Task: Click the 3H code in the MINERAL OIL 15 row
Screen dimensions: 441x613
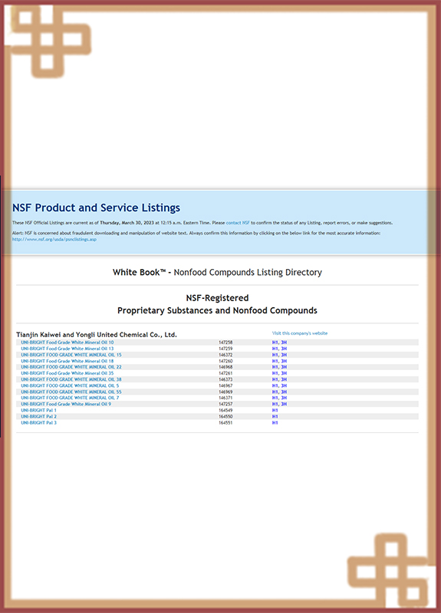Action: 284,355
